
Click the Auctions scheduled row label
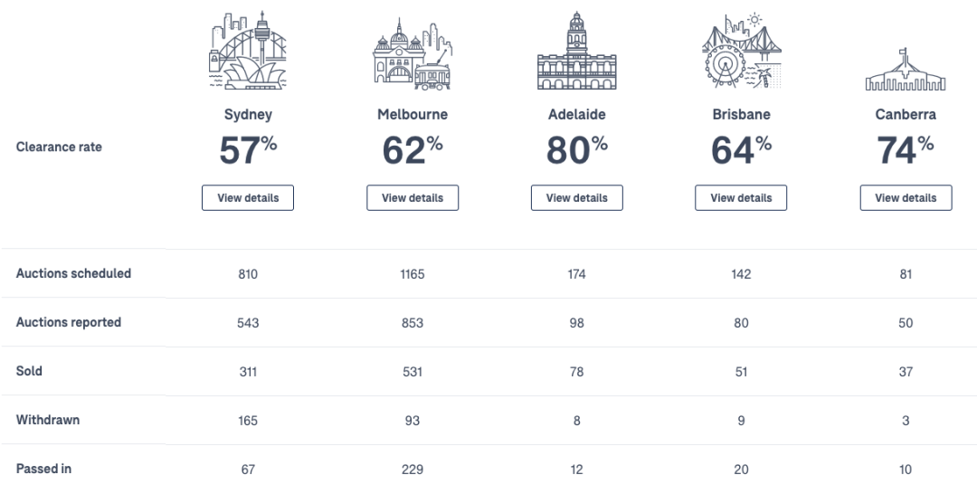pyautogui.click(x=73, y=273)
